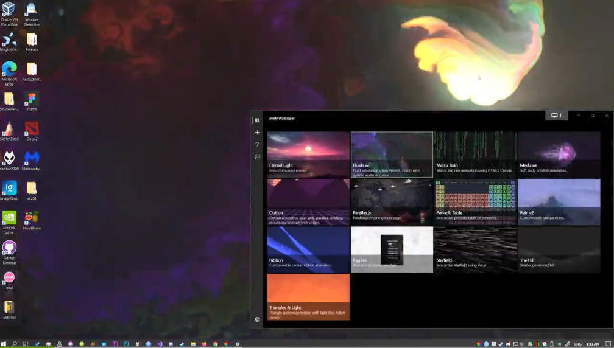Click the Oracle VM VirtualBox desktop icon

tap(9, 13)
